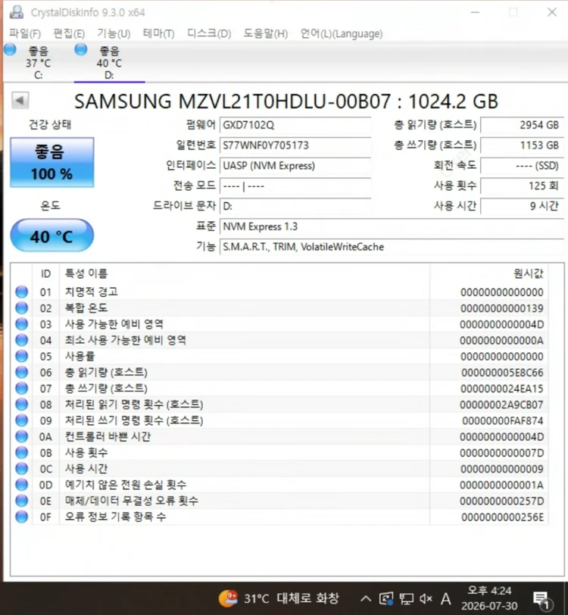Click status orb for 02 복합 온도

(21, 308)
